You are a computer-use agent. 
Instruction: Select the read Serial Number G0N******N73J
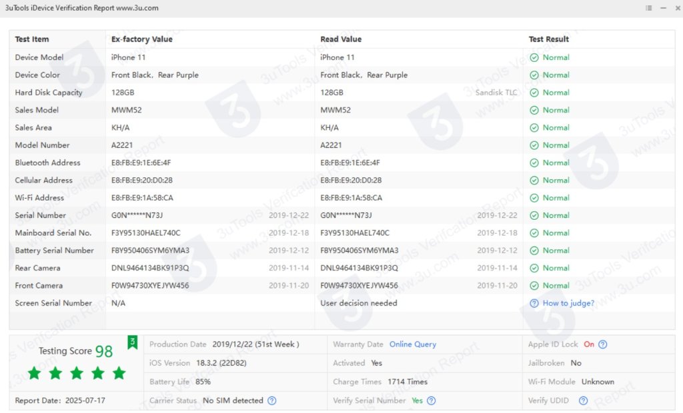pyautogui.click(x=346, y=215)
